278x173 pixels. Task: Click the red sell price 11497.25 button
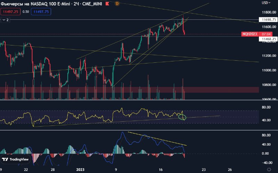click(10, 12)
